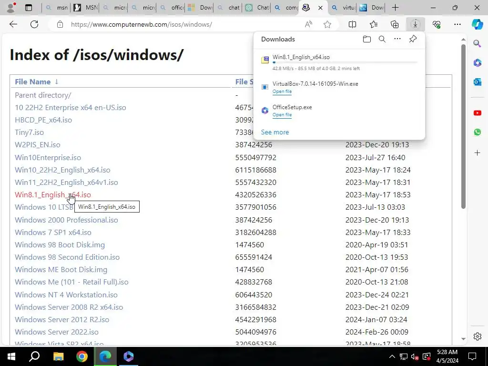Screen dimensions: 488x366
Task: Click Windows NT 4 Workstation.iso link
Action: 66,295
